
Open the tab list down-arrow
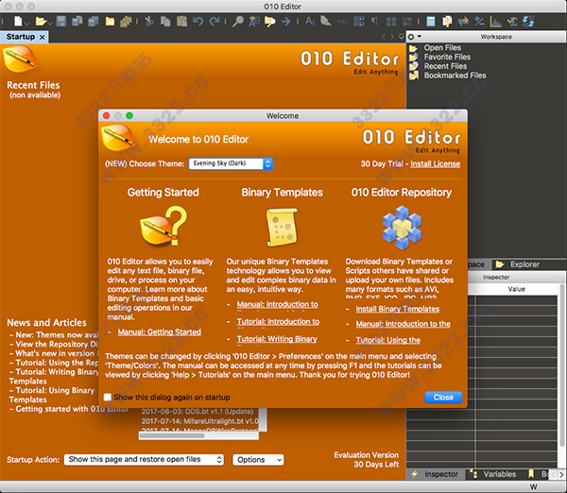click(401, 37)
